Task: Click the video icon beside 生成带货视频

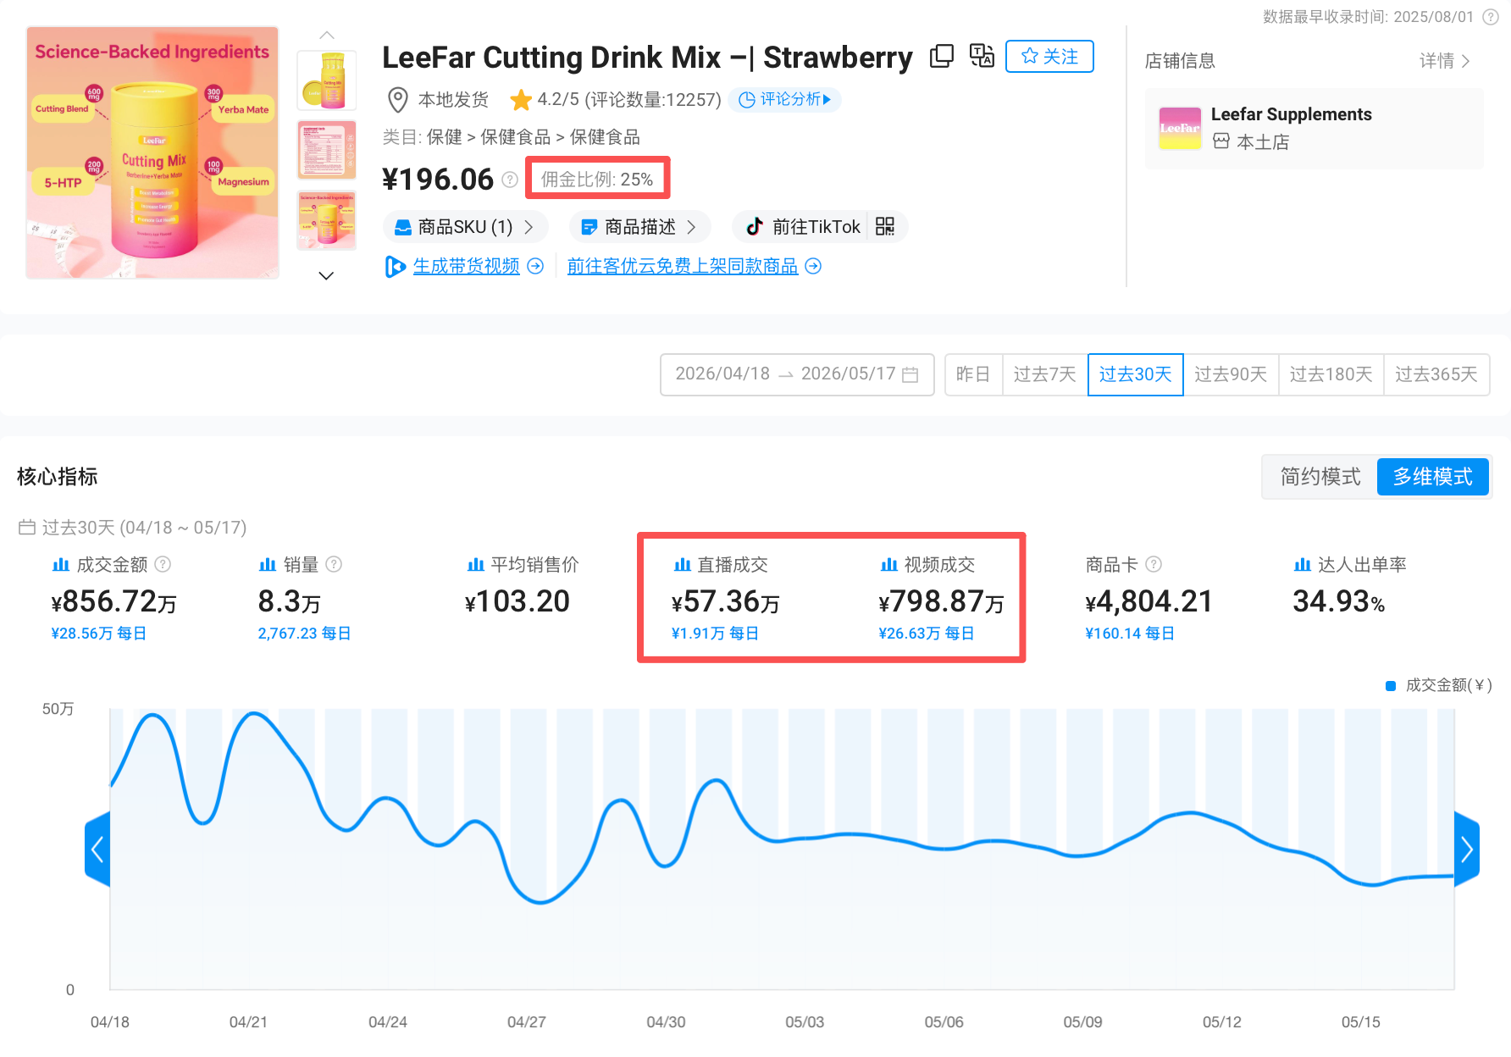Action: pos(395,267)
